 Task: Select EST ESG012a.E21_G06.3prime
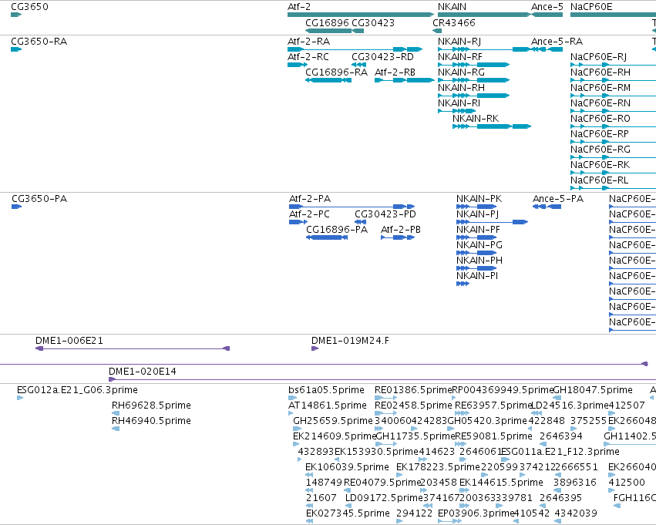point(77,390)
